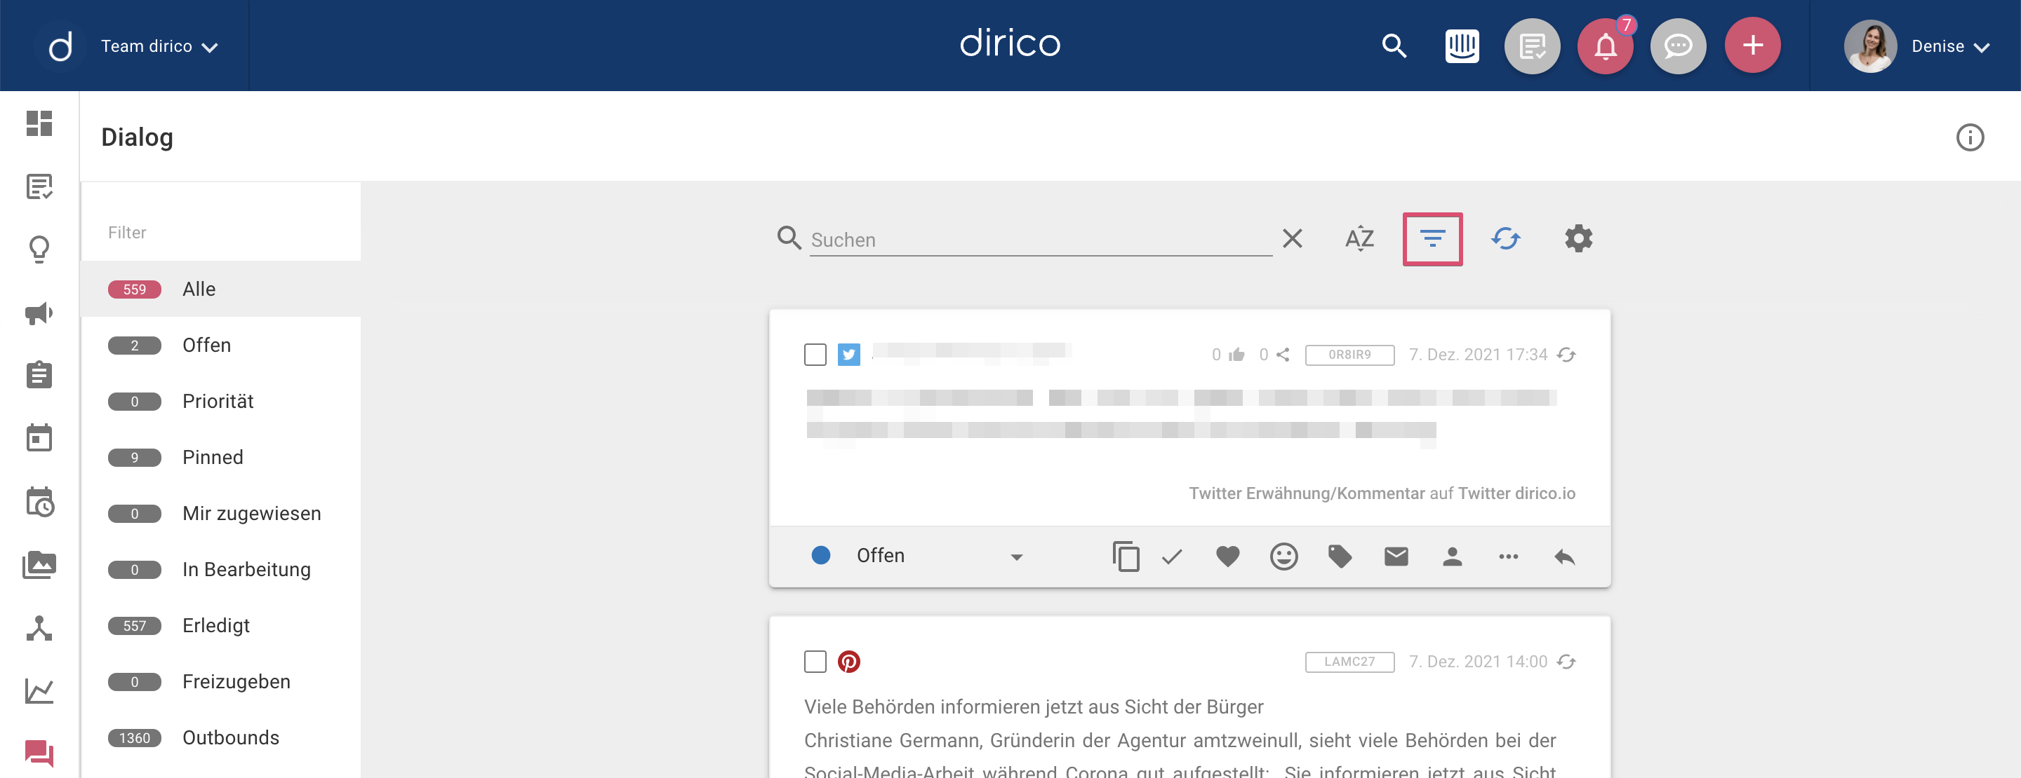Click the thumbs-up like count icon
Image resolution: width=2021 pixels, height=778 pixels.
click(1237, 355)
